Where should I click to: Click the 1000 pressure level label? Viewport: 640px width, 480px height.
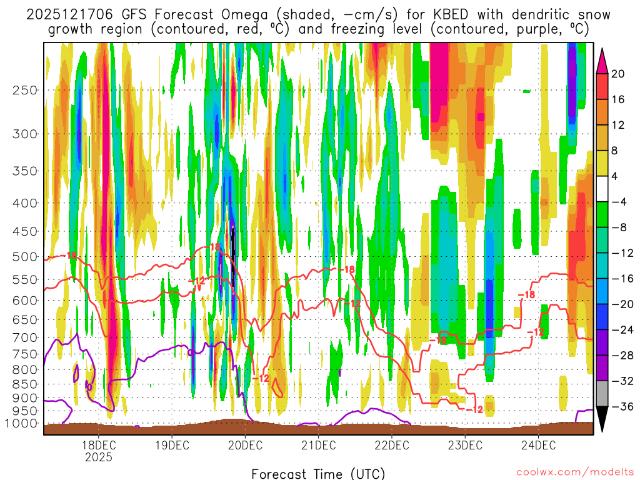(x=21, y=423)
